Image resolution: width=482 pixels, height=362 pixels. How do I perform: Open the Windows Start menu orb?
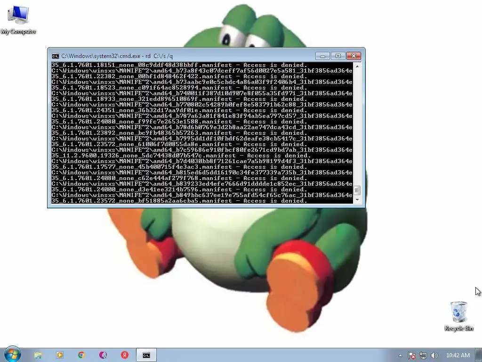coord(13,354)
